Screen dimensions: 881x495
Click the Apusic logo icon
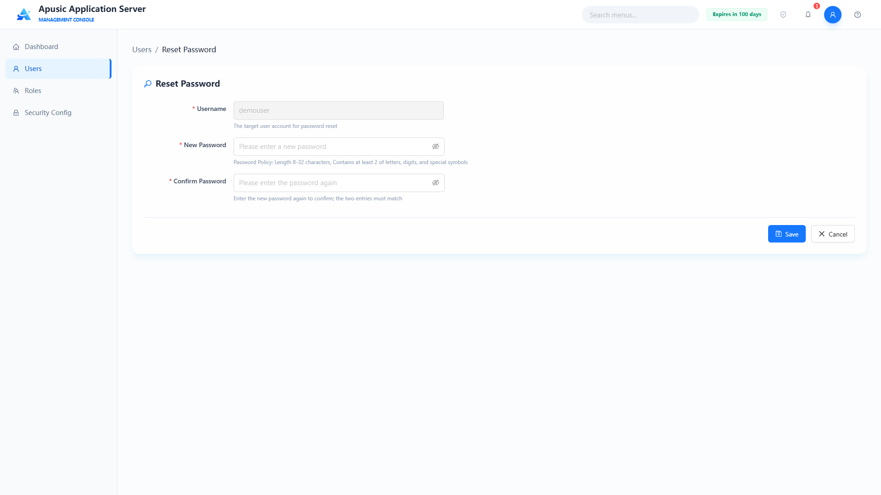click(x=24, y=14)
